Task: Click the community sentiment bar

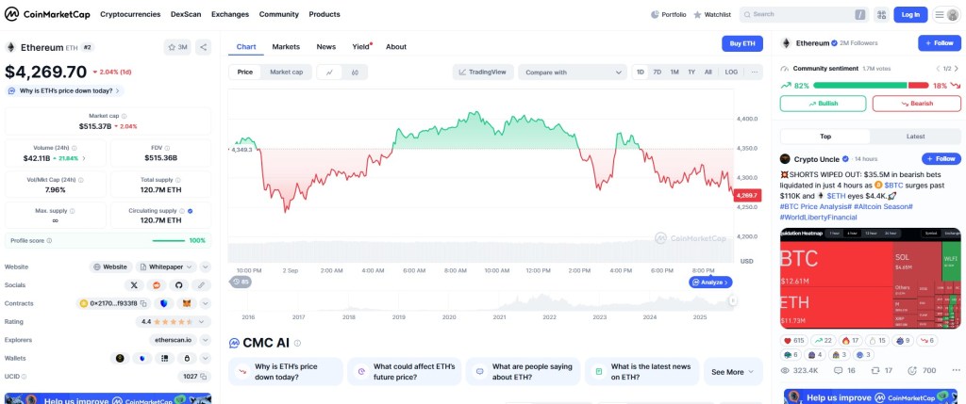Action: pyautogui.click(x=871, y=86)
